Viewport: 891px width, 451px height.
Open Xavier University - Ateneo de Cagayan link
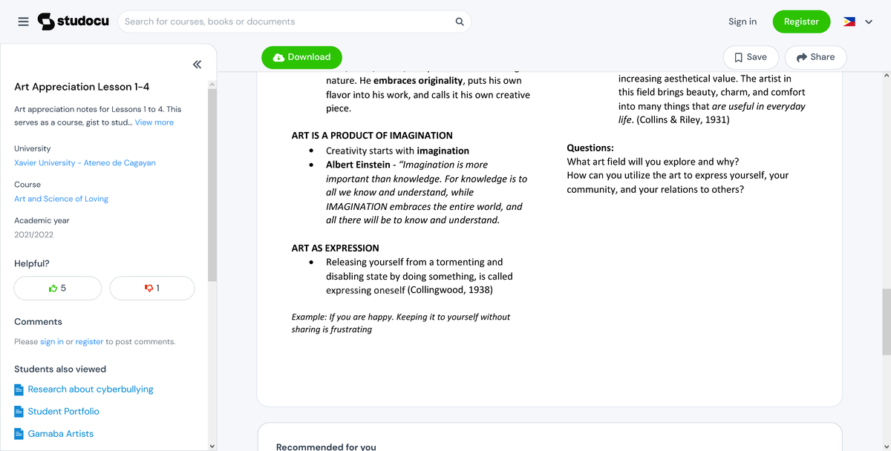point(85,163)
